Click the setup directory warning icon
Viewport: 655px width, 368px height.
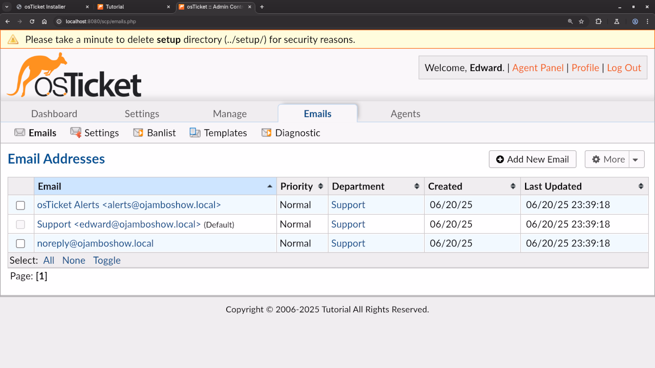pos(13,39)
